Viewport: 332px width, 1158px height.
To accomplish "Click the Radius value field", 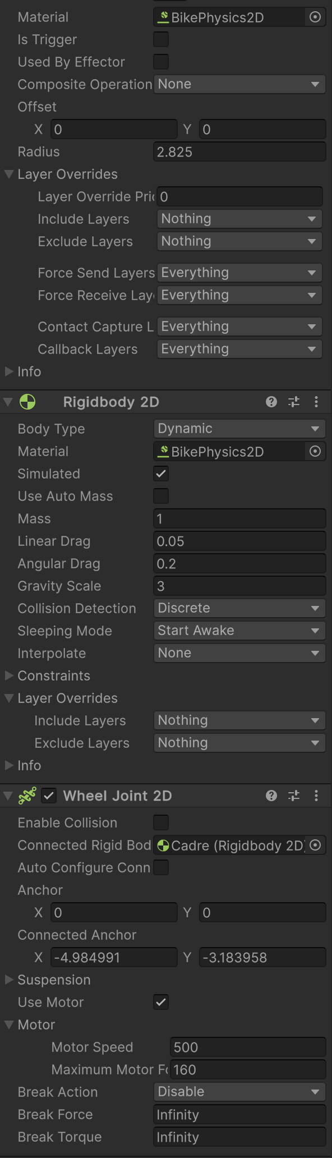I will coord(239,151).
